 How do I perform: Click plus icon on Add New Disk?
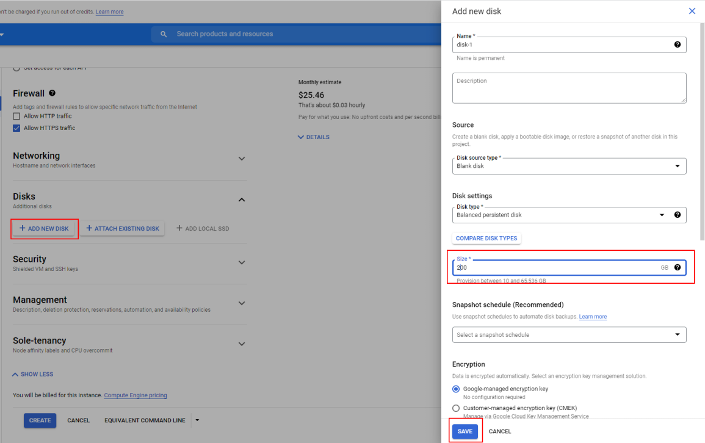tap(23, 228)
